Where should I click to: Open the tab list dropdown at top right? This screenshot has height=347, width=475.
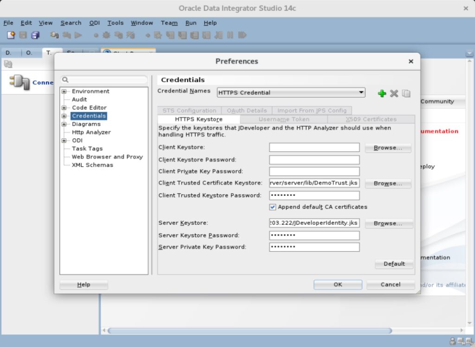click(469, 54)
